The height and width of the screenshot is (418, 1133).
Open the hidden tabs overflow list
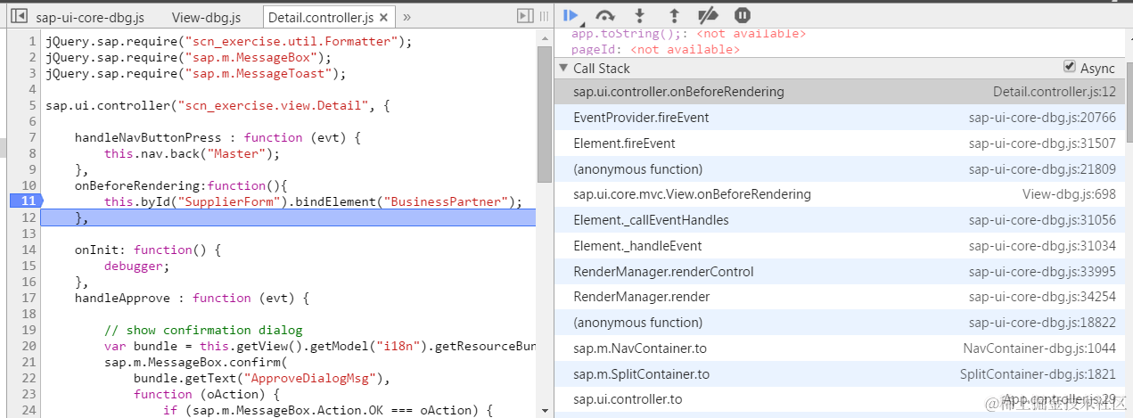click(x=407, y=17)
